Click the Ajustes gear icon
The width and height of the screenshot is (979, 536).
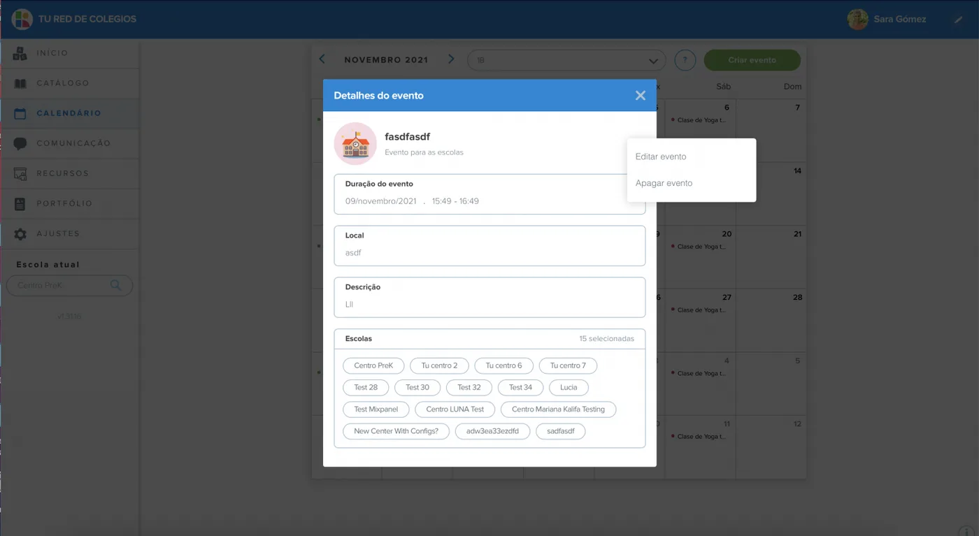point(20,234)
